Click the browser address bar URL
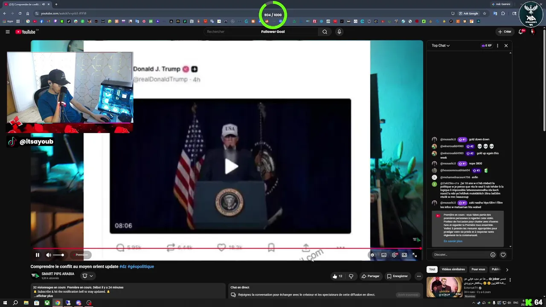 click(64, 13)
